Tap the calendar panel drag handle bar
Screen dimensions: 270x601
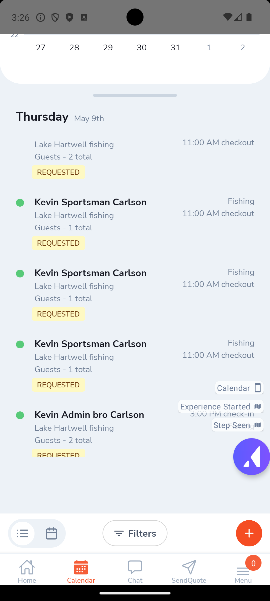(135, 95)
